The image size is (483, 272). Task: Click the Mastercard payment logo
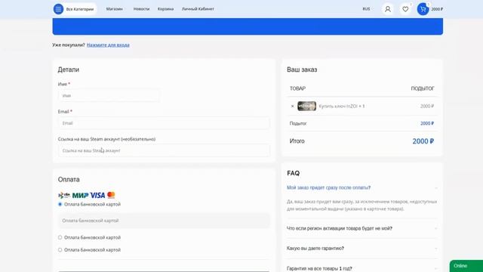point(111,195)
